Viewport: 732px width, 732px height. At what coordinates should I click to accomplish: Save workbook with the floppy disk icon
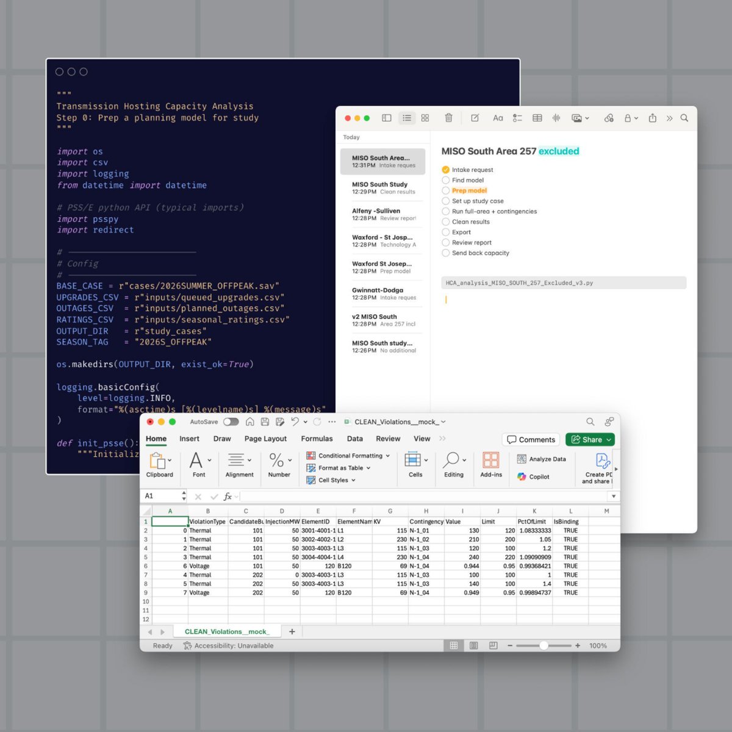pyautogui.click(x=265, y=422)
